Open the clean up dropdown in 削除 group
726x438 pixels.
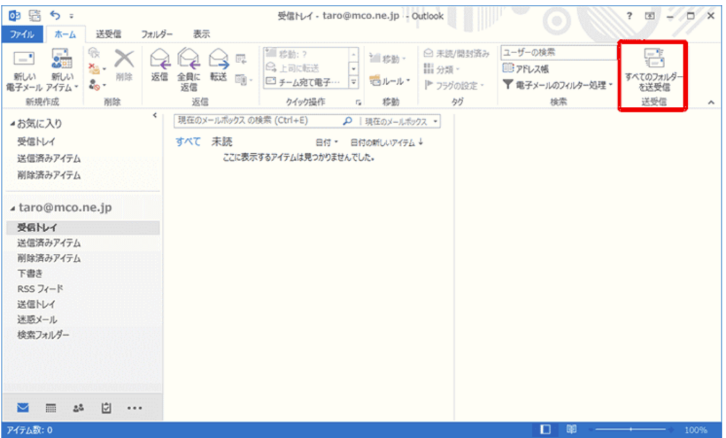click(x=97, y=69)
